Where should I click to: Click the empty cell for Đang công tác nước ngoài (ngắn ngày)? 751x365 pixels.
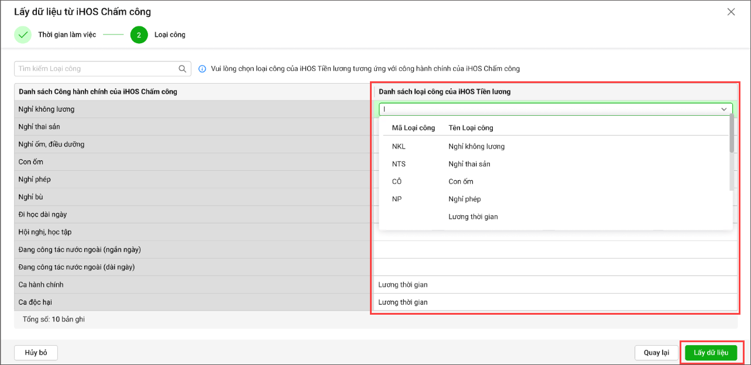pyautogui.click(x=555, y=250)
